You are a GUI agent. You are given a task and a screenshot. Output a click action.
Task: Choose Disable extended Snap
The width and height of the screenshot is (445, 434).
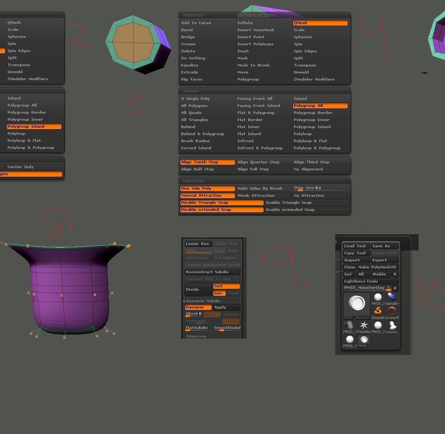pos(222,210)
